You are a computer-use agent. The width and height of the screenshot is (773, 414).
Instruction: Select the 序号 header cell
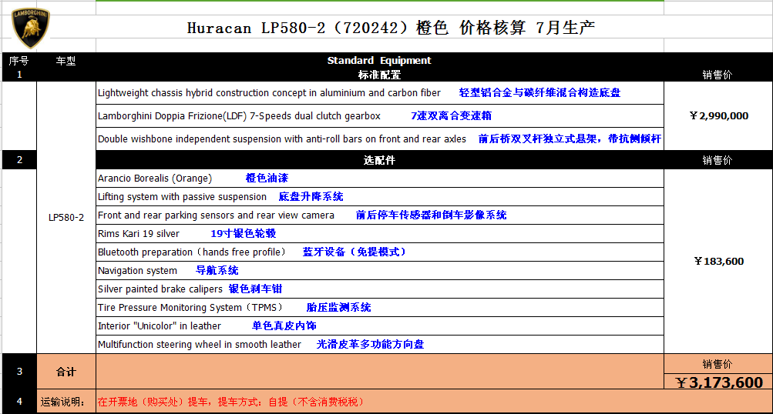coord(18,61)
